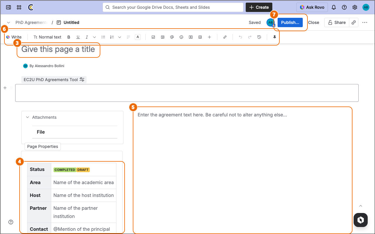
Task: Insert image or file icon
Action: (163, 37)
